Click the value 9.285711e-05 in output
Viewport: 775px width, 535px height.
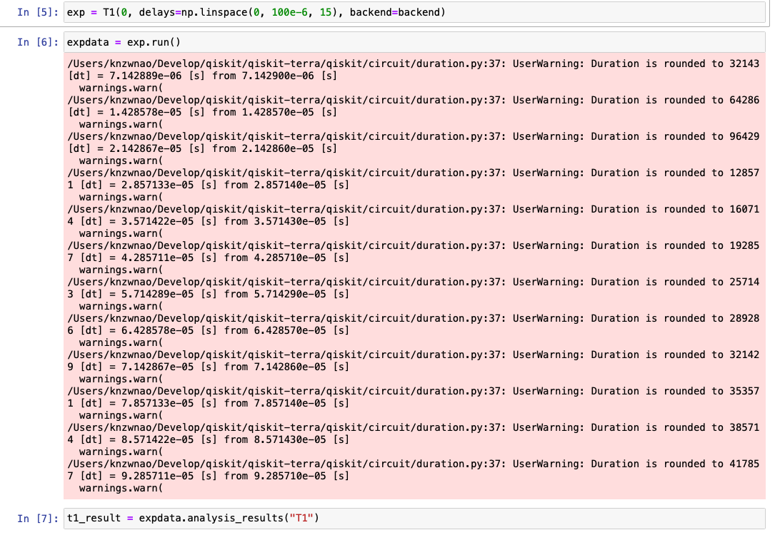[x=158, y=477]
